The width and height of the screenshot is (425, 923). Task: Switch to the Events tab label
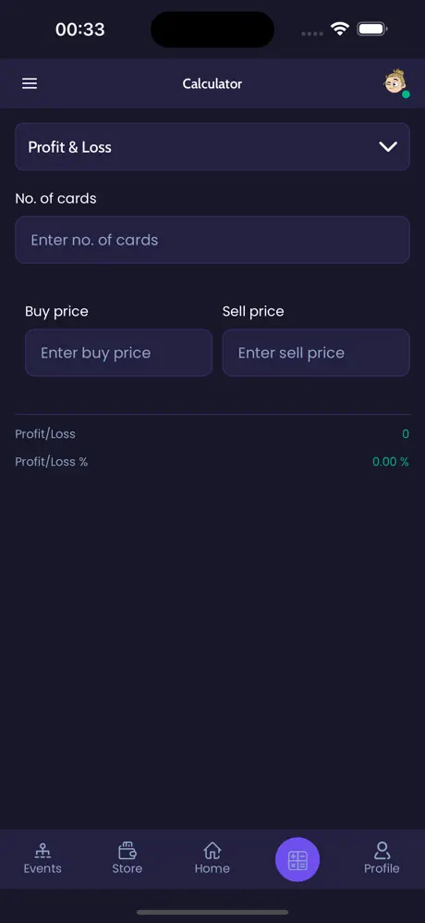42,868
